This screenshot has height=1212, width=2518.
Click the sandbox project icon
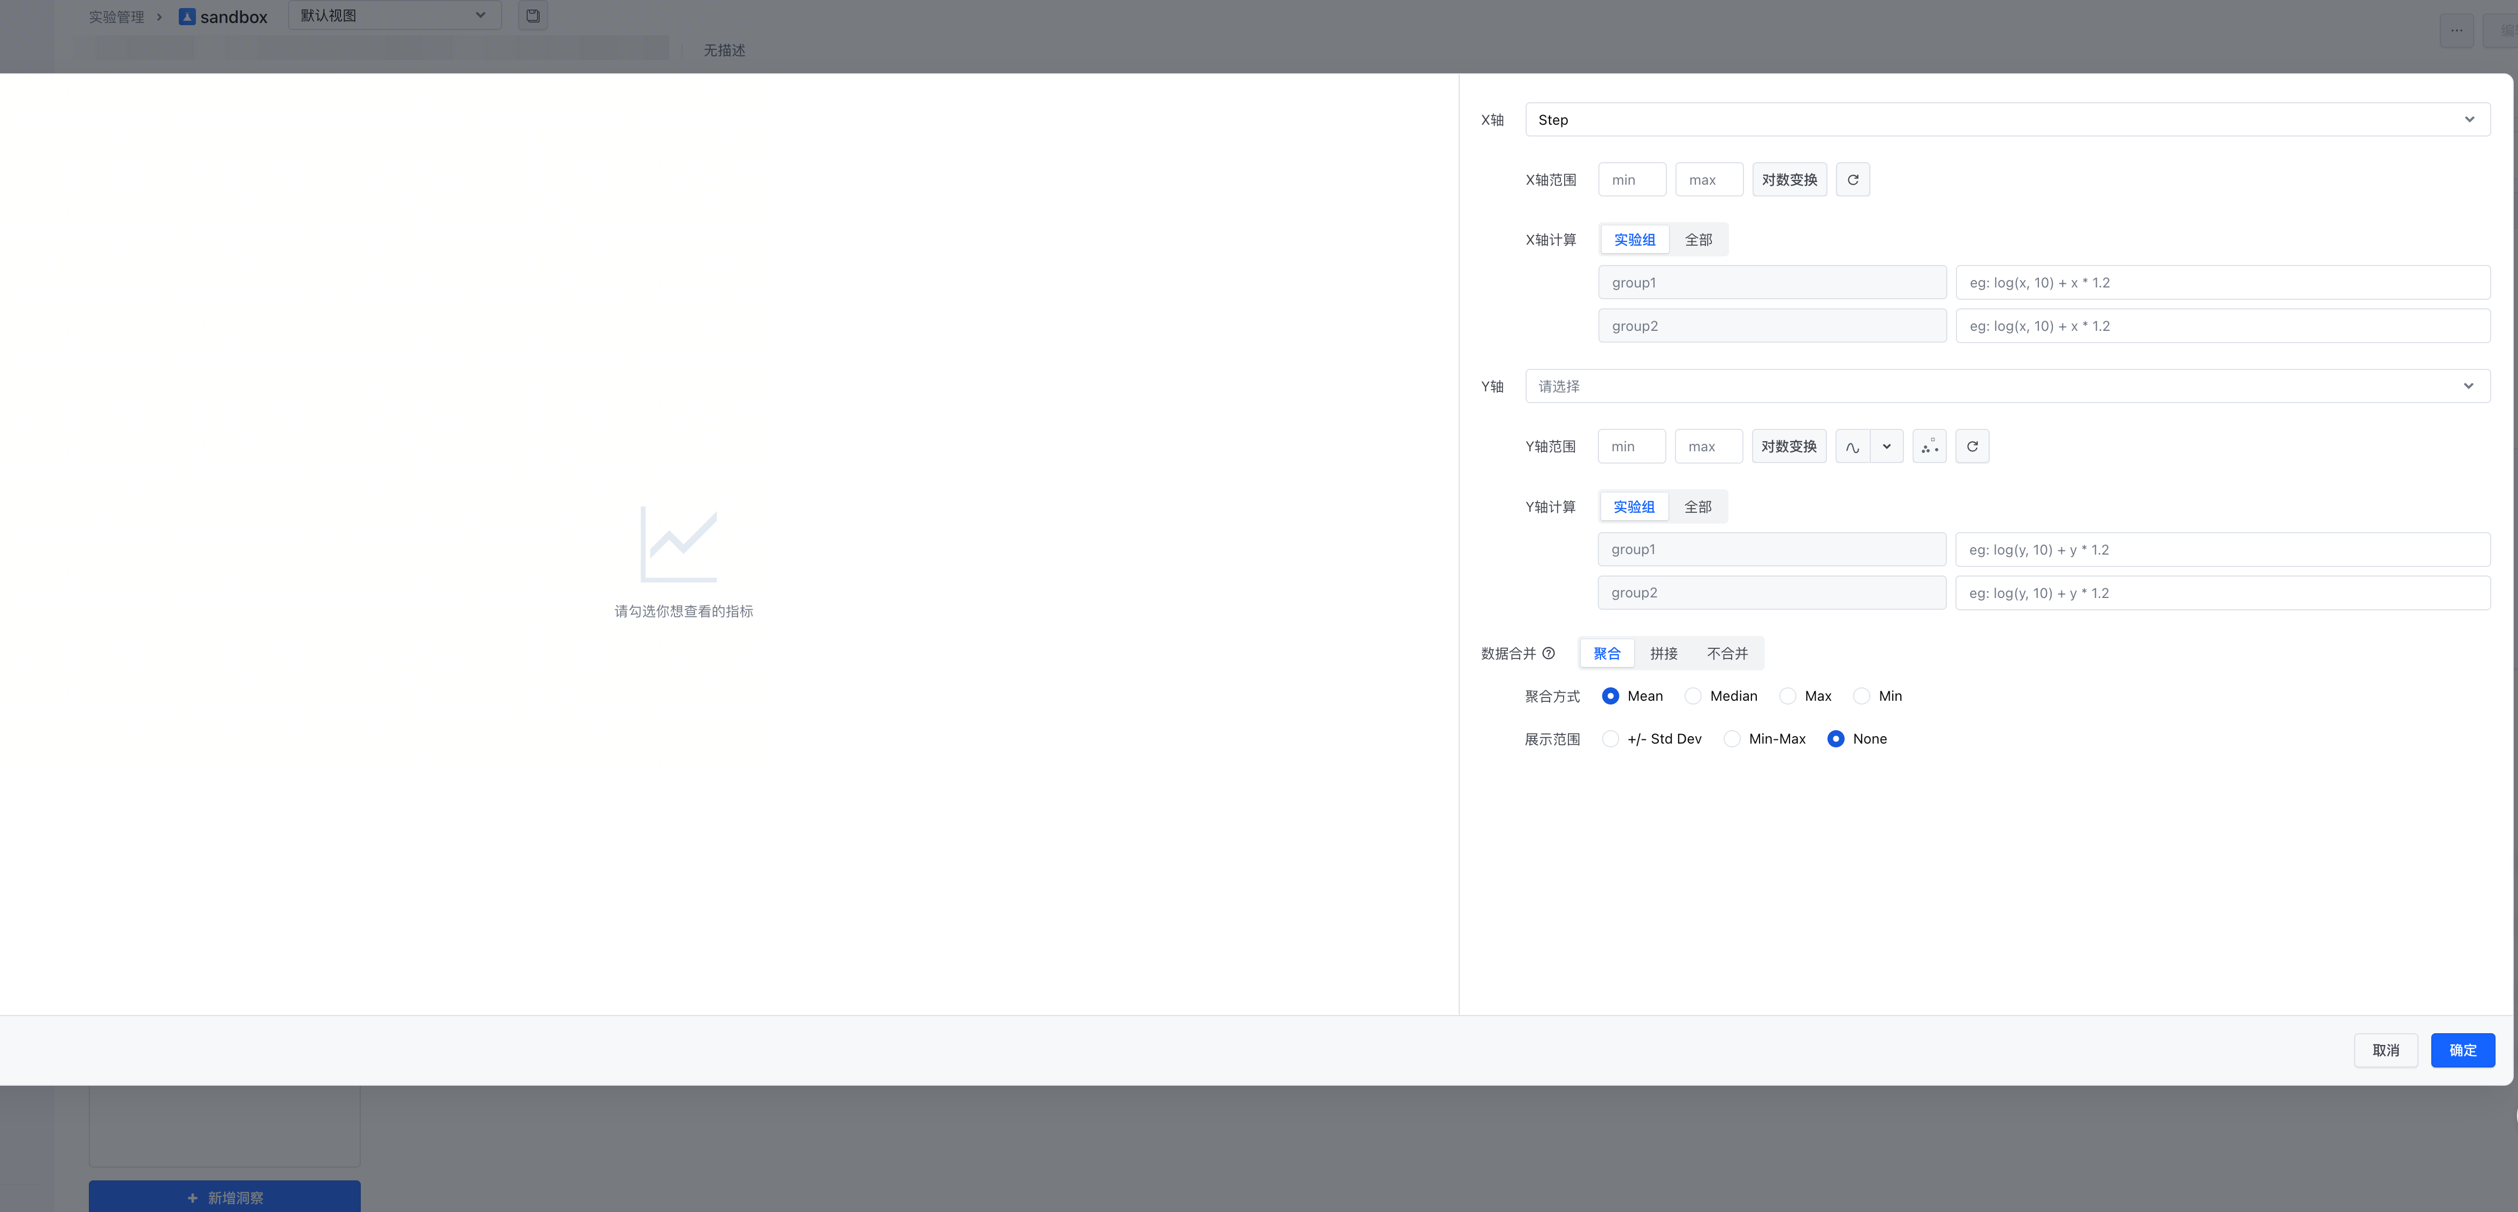tap(188, 17)
